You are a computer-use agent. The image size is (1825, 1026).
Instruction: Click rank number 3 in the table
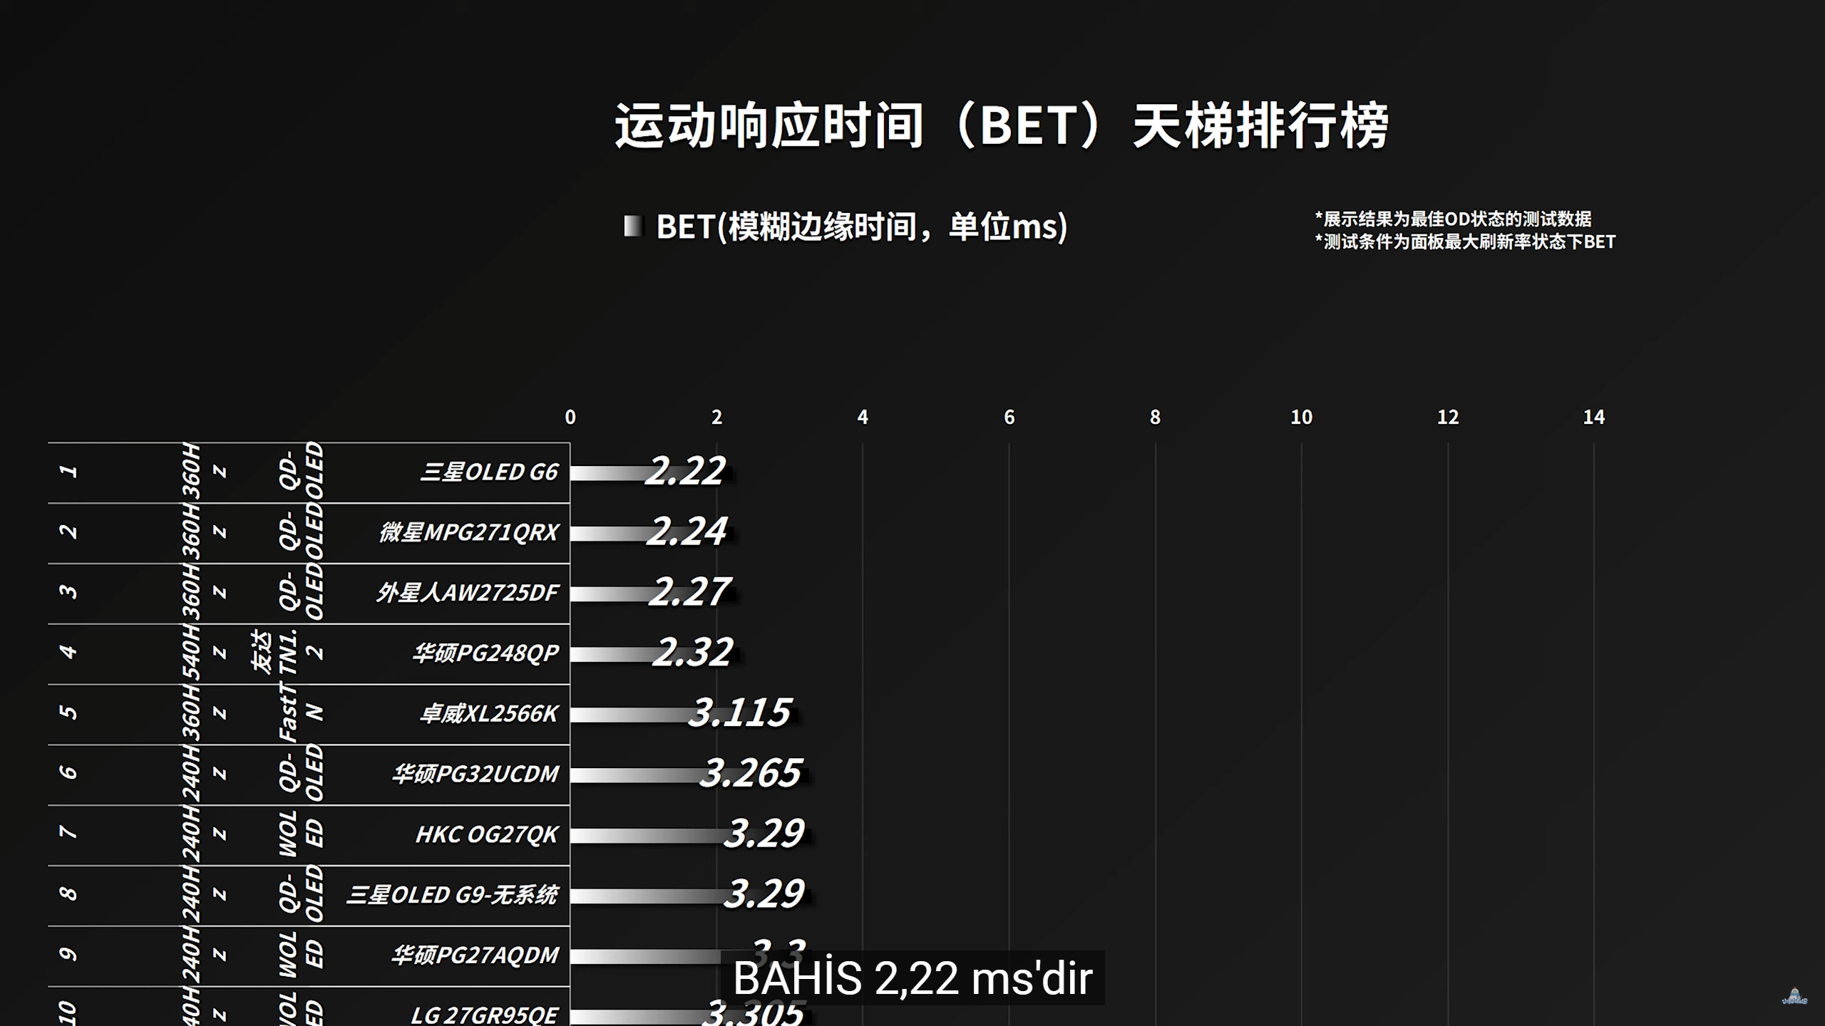[68, 592]
